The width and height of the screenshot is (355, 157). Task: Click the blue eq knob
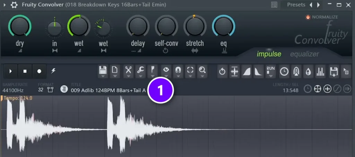pyautogui.click(x=224, y=26)
